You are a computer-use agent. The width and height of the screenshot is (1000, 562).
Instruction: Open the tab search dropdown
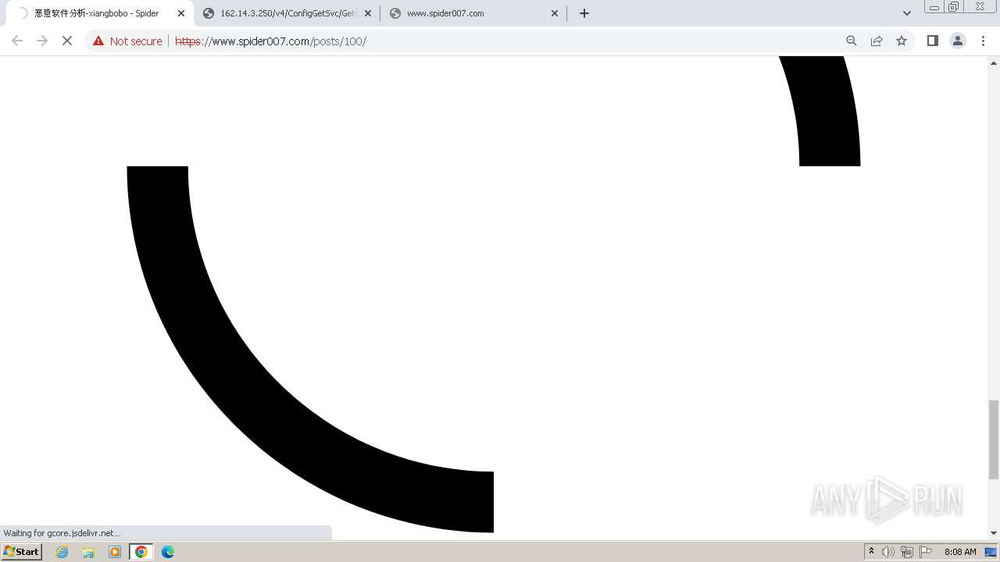click(x=907, y=13)
